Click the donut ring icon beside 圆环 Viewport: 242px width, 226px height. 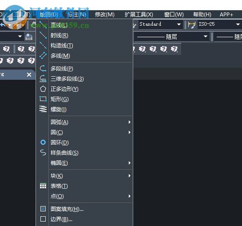(43, 142)
